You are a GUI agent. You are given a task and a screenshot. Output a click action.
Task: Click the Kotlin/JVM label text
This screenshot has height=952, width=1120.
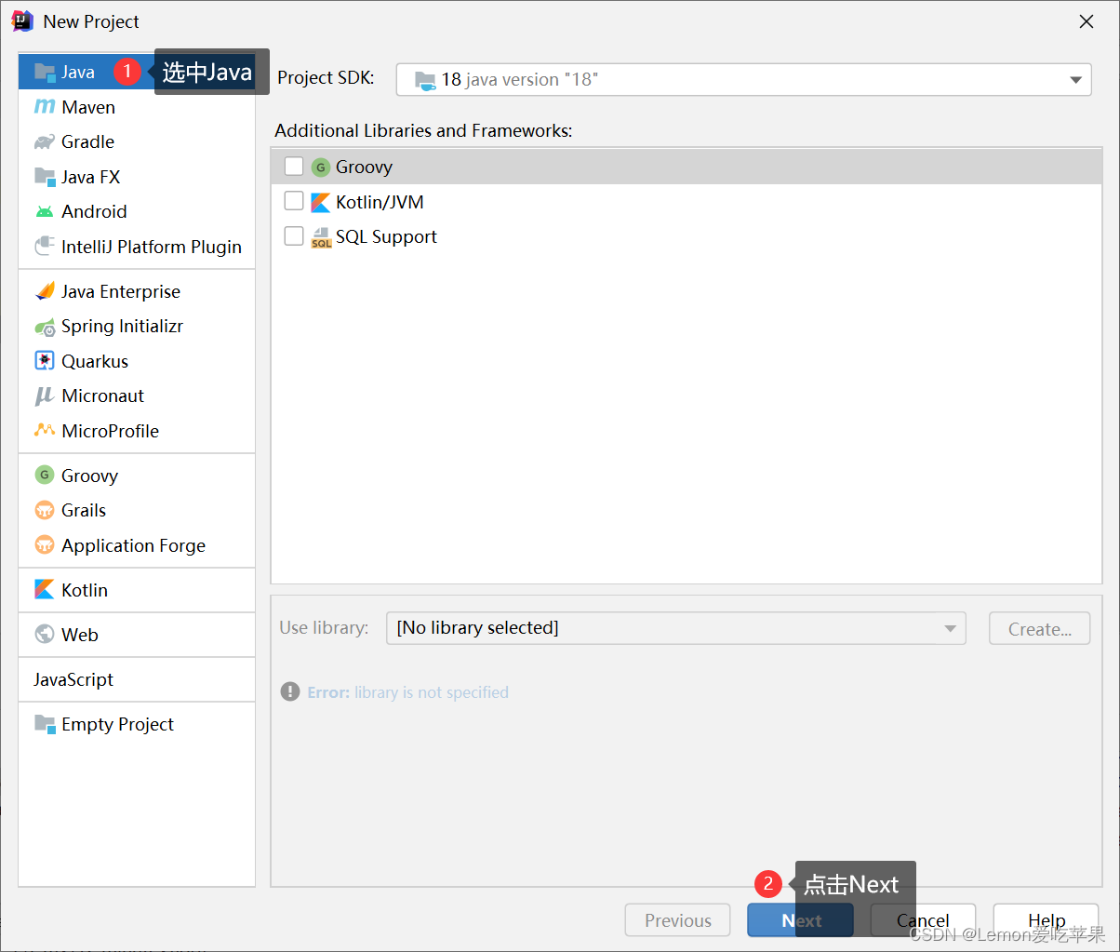point(380,202)
